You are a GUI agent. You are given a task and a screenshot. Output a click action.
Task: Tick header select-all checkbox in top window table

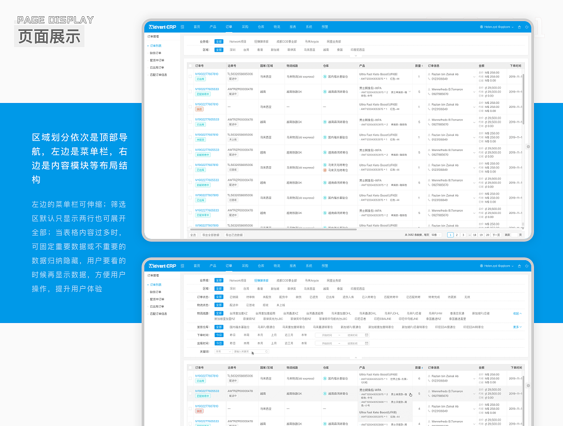click(x=190, y=66)
